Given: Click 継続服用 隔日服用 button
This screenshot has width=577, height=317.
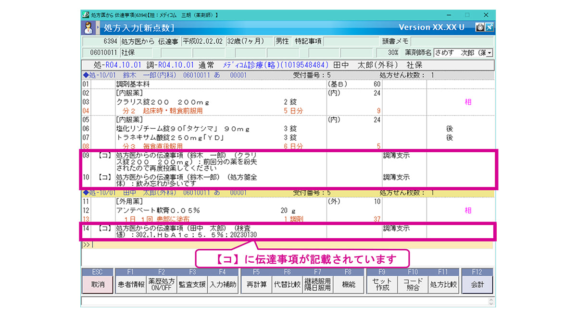Looking at the screenshot, I should 317,284.
